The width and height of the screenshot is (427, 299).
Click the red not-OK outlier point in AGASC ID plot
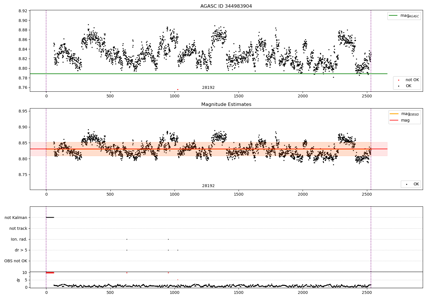[178, 89]
